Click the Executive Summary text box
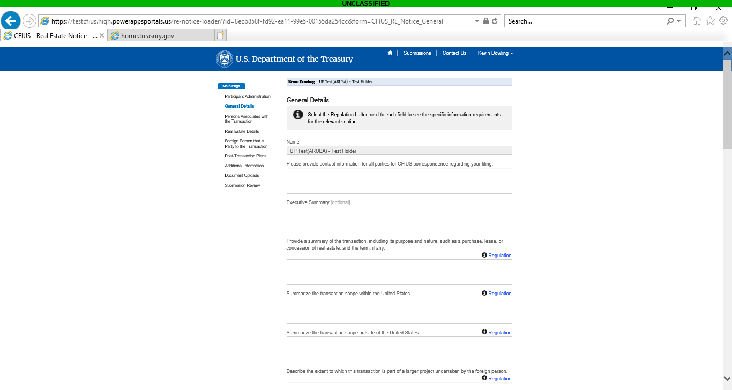 [399, 220]
